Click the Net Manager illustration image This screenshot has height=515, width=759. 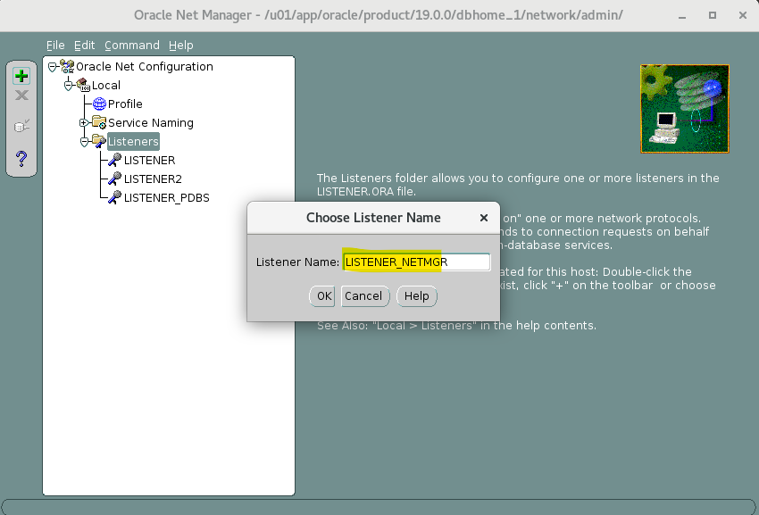pos(685,109)
